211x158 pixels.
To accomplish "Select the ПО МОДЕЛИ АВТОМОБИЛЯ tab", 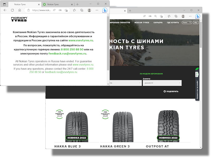I will pyautogui.click(x=151, y=74).
